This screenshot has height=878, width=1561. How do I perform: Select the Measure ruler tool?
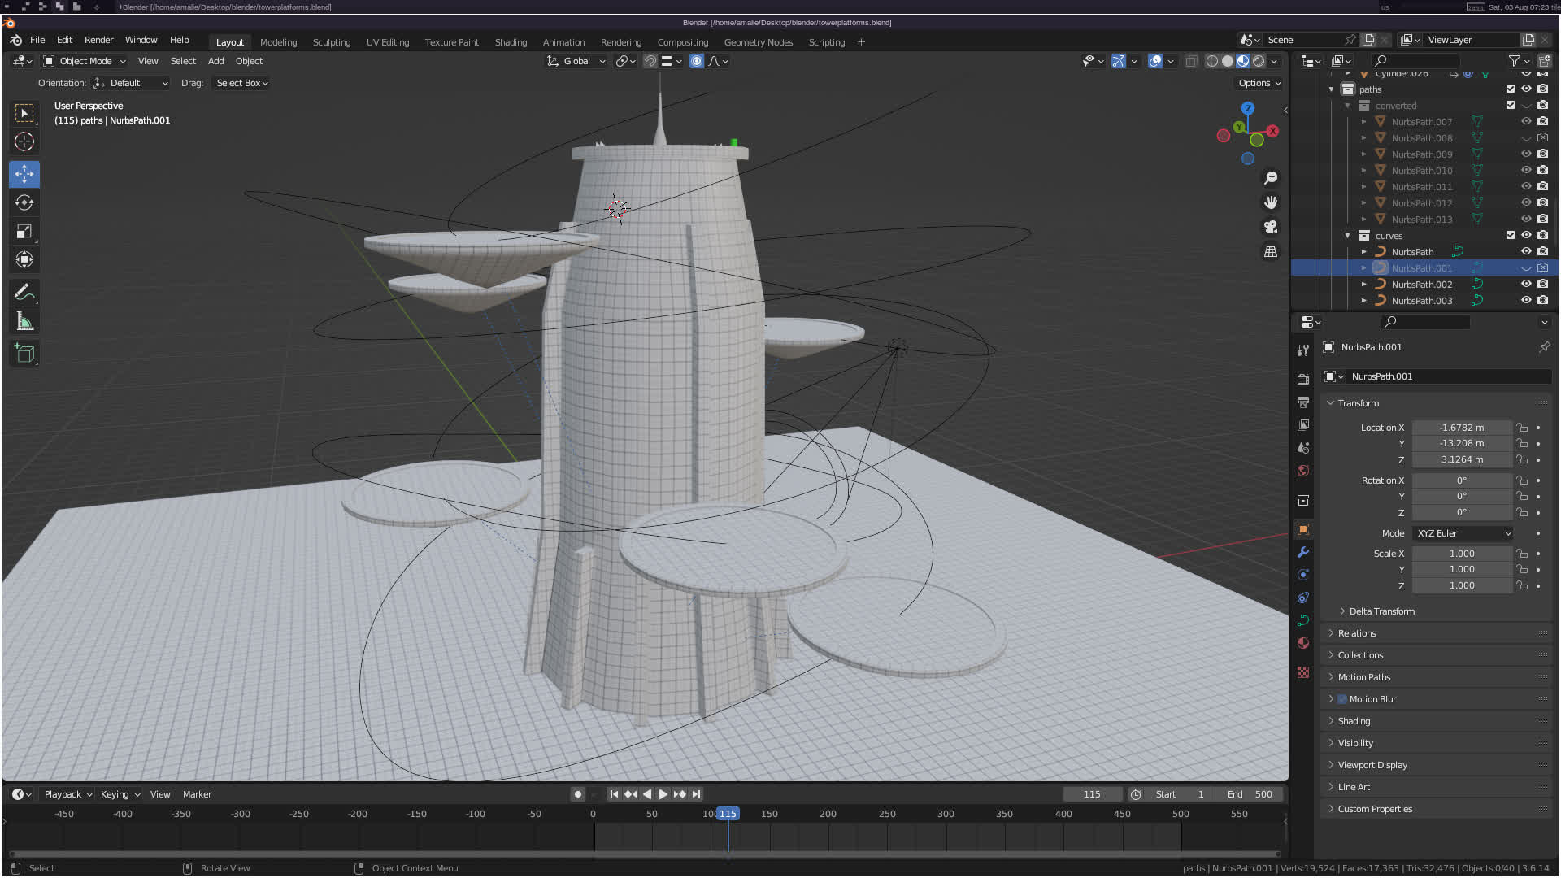[24, 322]
